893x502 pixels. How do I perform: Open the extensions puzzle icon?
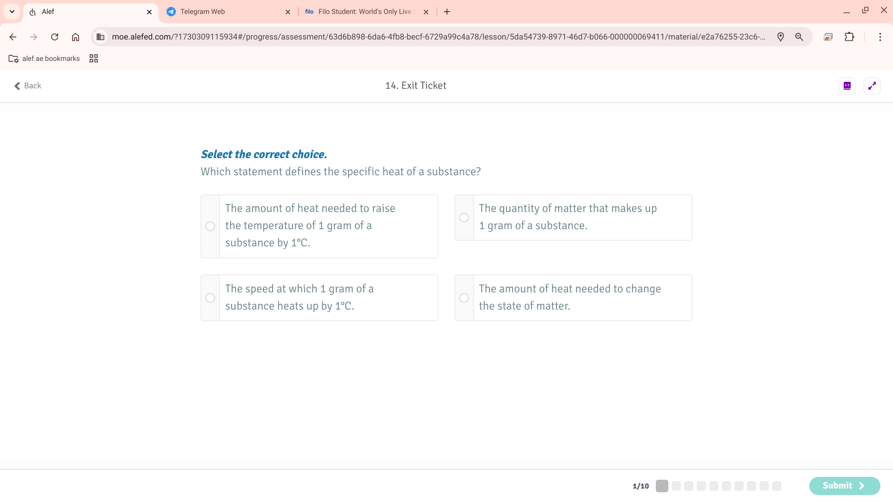coord(849,37)
